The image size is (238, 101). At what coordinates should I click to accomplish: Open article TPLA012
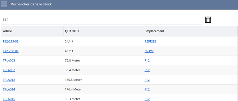pyautogui.click(x=9, y=80)
